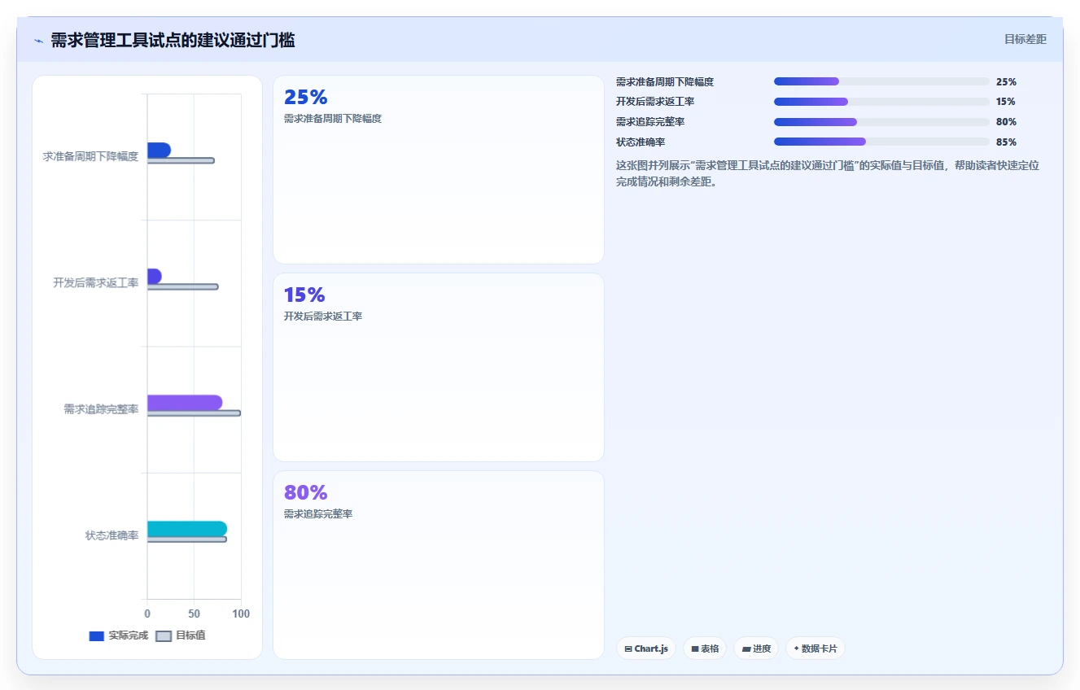Click the icon inside the 进度 tag
1080x690 pixels.
746,649
